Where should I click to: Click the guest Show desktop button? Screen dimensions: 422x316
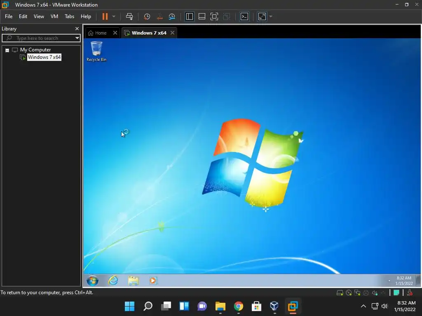(x=418, y=281)
